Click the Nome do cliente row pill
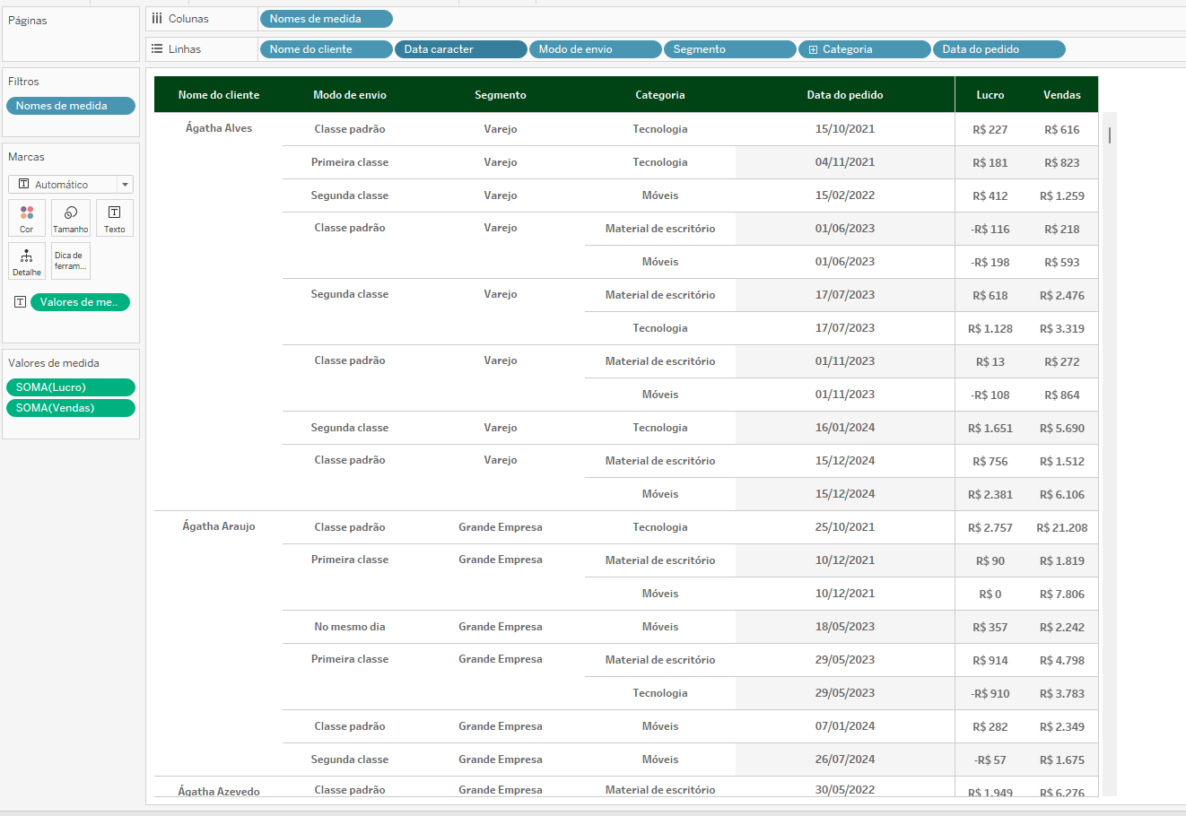This screenshot has height=816, width=1186. (x=326, y=49)
